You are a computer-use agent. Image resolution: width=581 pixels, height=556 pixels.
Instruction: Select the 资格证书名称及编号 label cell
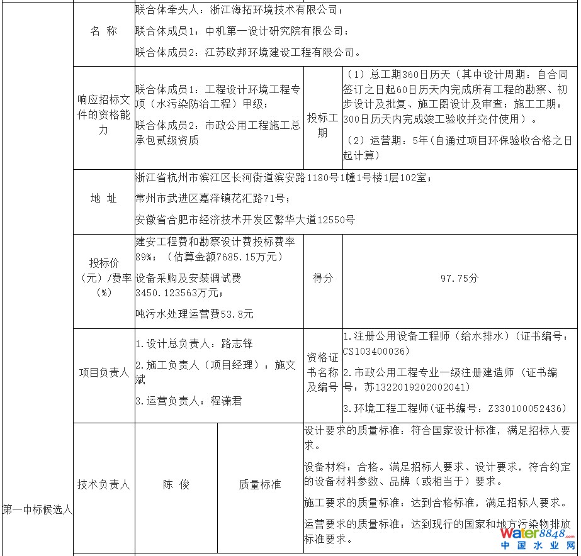click(323, 372)
